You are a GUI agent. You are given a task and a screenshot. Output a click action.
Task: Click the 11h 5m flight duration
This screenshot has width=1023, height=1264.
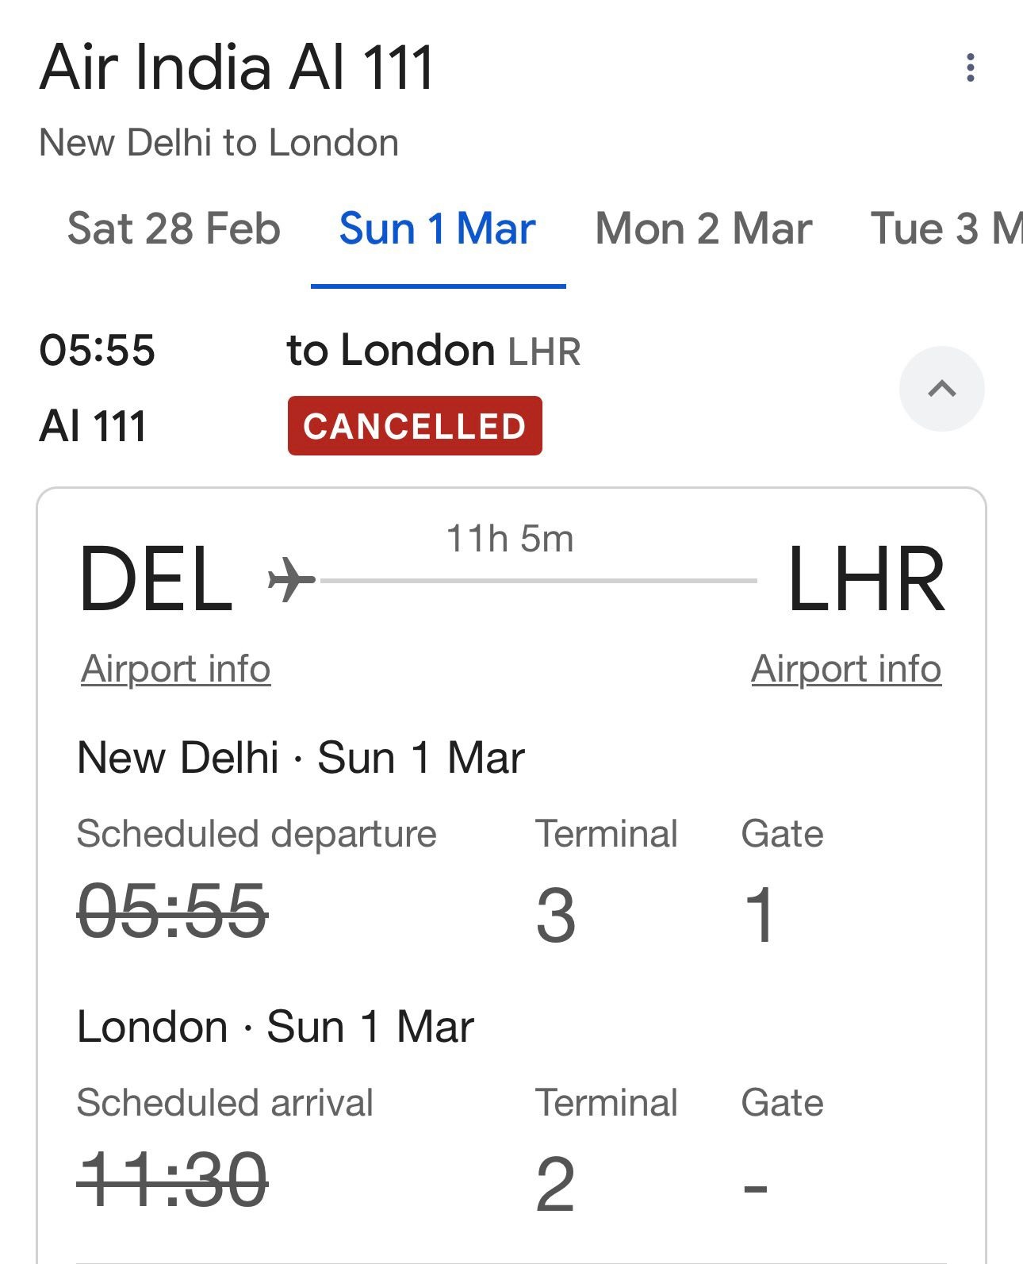[510, 539]
